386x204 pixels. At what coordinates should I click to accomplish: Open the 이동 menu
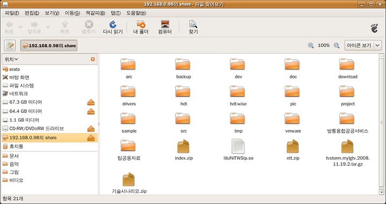coord(72,13)
